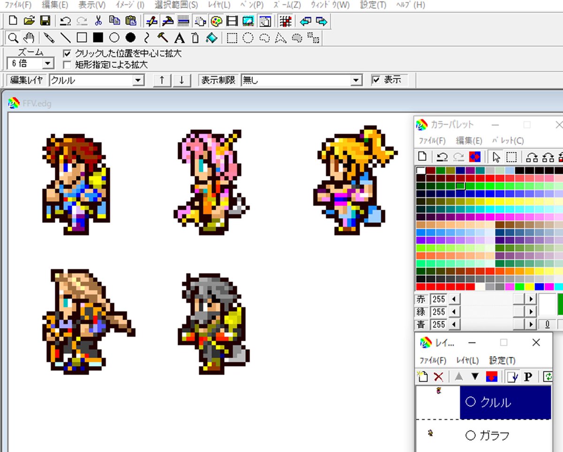Select the filled black rectangle tool
This screenshot has width=563, height=452.
[x=98, y=38]
